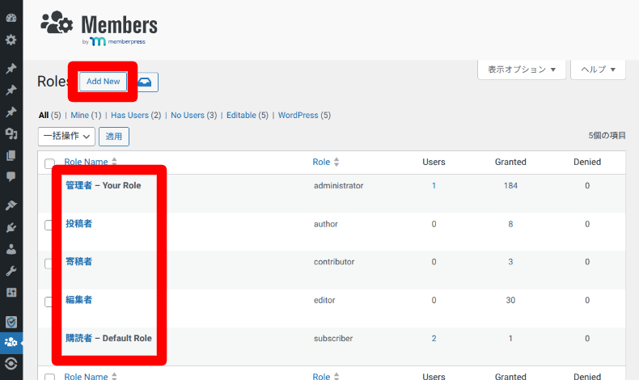Sort by Role column in top header
Image resolution: width=639 pixels, height=380 pixels.
point(326,162)
